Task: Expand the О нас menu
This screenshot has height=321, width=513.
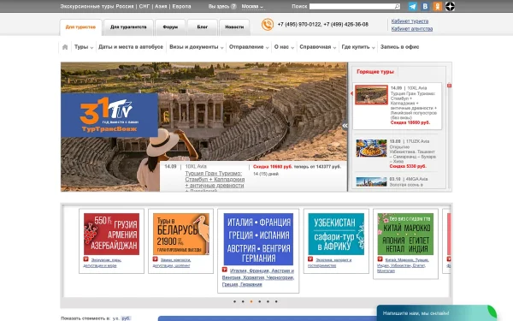Action: click(284, 47)
